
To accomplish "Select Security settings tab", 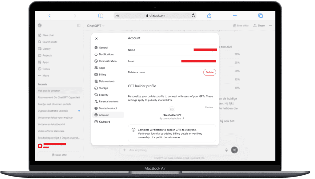I will pyautogui.click(x=108, y=95).
